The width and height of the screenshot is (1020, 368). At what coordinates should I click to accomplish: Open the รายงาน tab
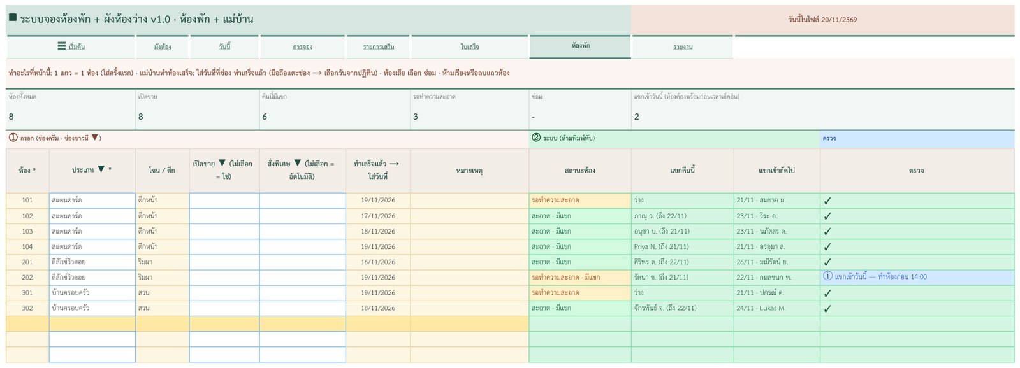pos(683,47)
